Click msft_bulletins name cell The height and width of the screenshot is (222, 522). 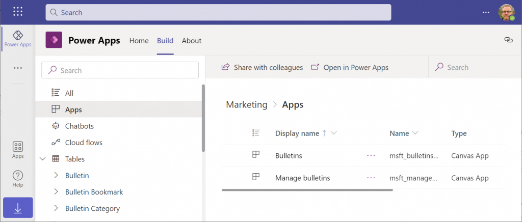(x=414, y=155)
